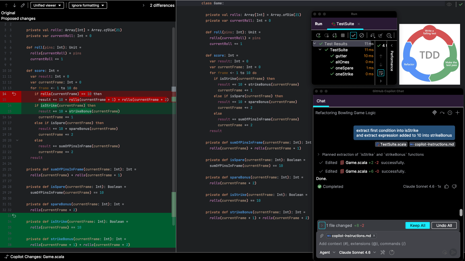Revert the change at line 14
This screenshot has width=465, height=261.
[x=14, y=94]
